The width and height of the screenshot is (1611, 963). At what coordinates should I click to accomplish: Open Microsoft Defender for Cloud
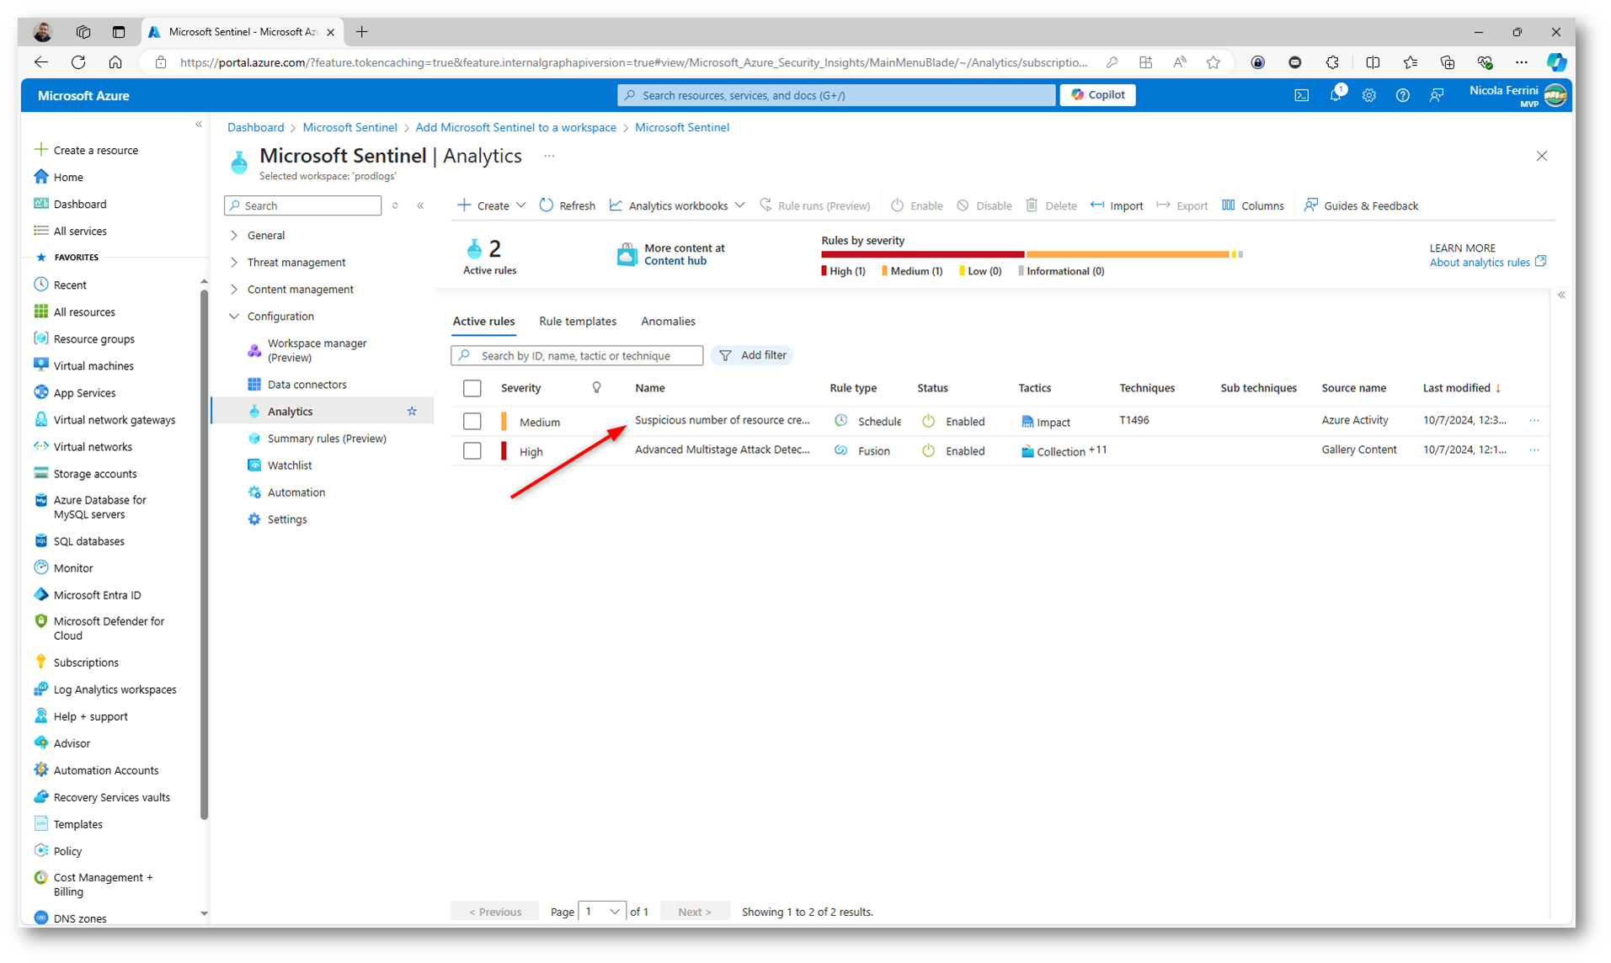tap(99, 628)
